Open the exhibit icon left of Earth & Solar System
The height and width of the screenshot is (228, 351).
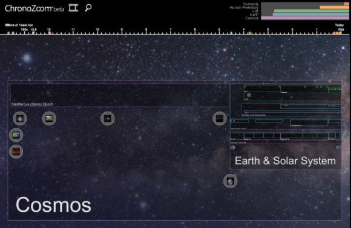point(219,118)
